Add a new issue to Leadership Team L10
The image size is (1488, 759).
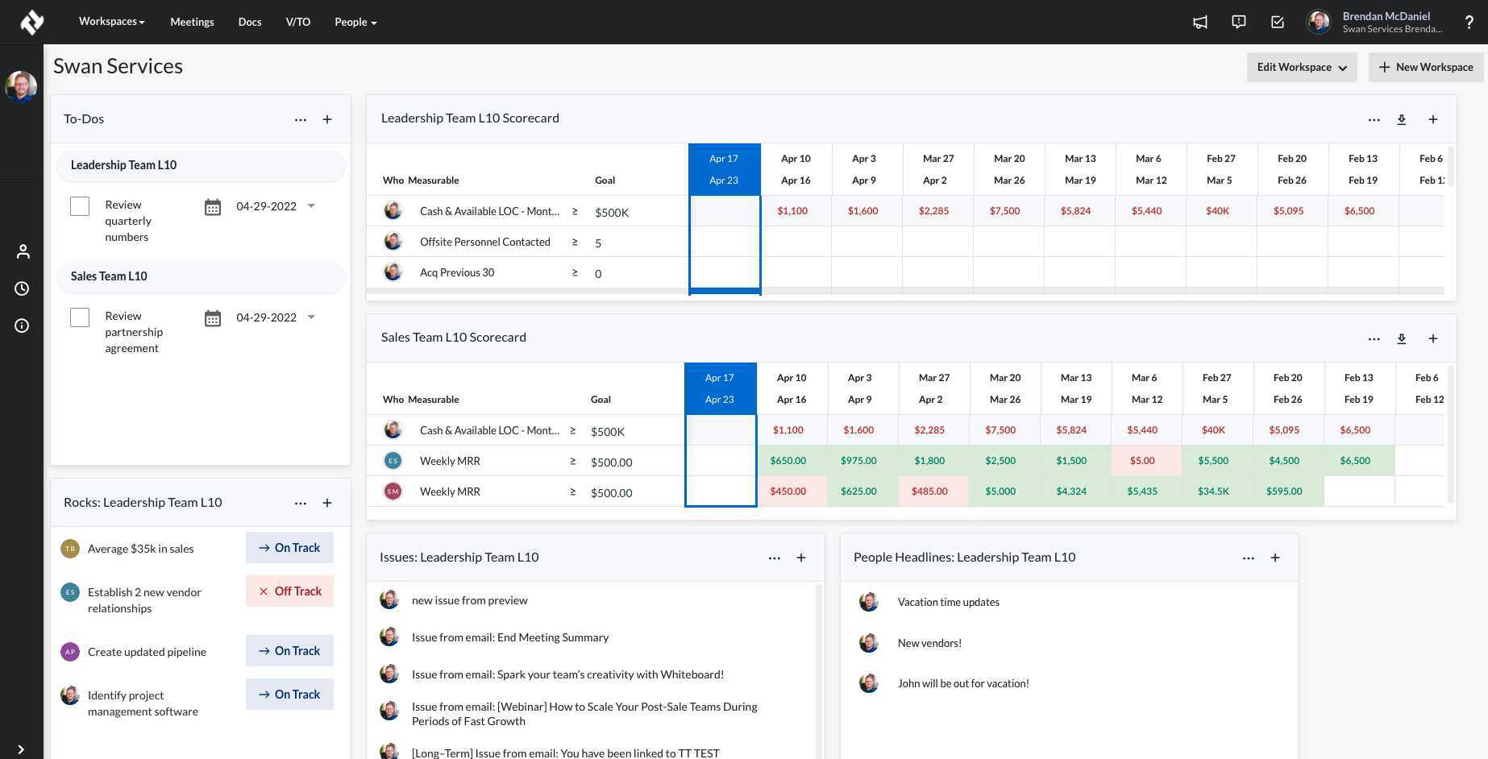(801, 558)
